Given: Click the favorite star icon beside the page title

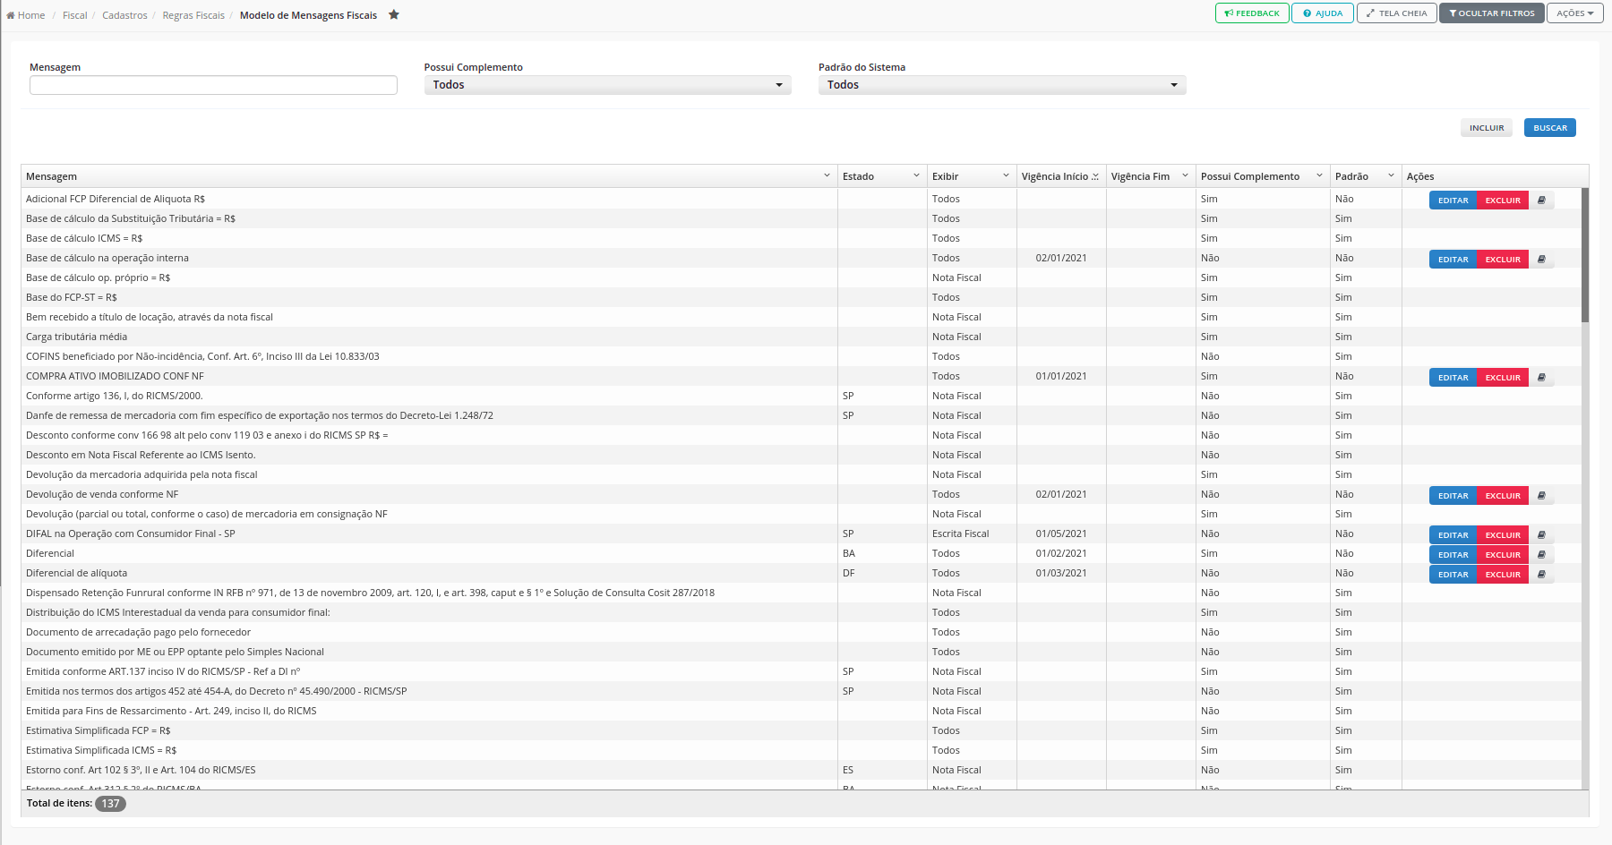Looking at the screenshot, I should coord(393,14).
